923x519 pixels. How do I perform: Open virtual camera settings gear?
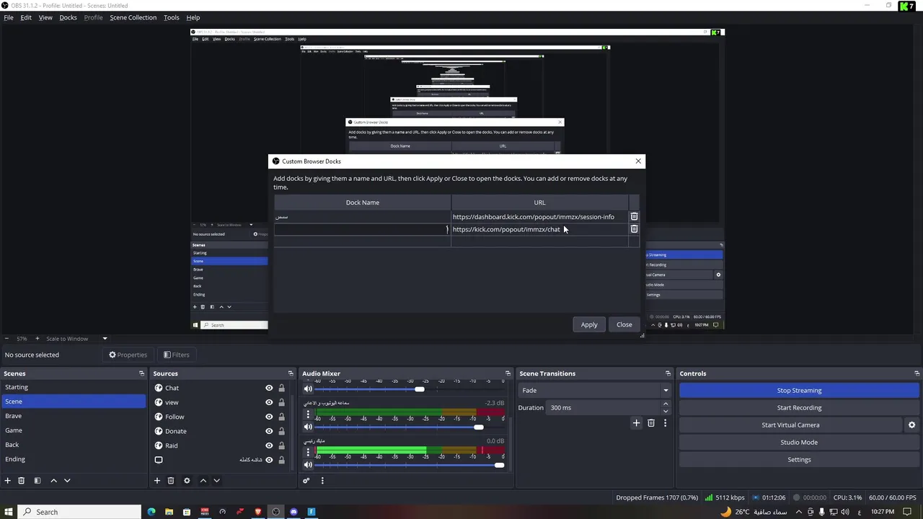pos(911,425)
